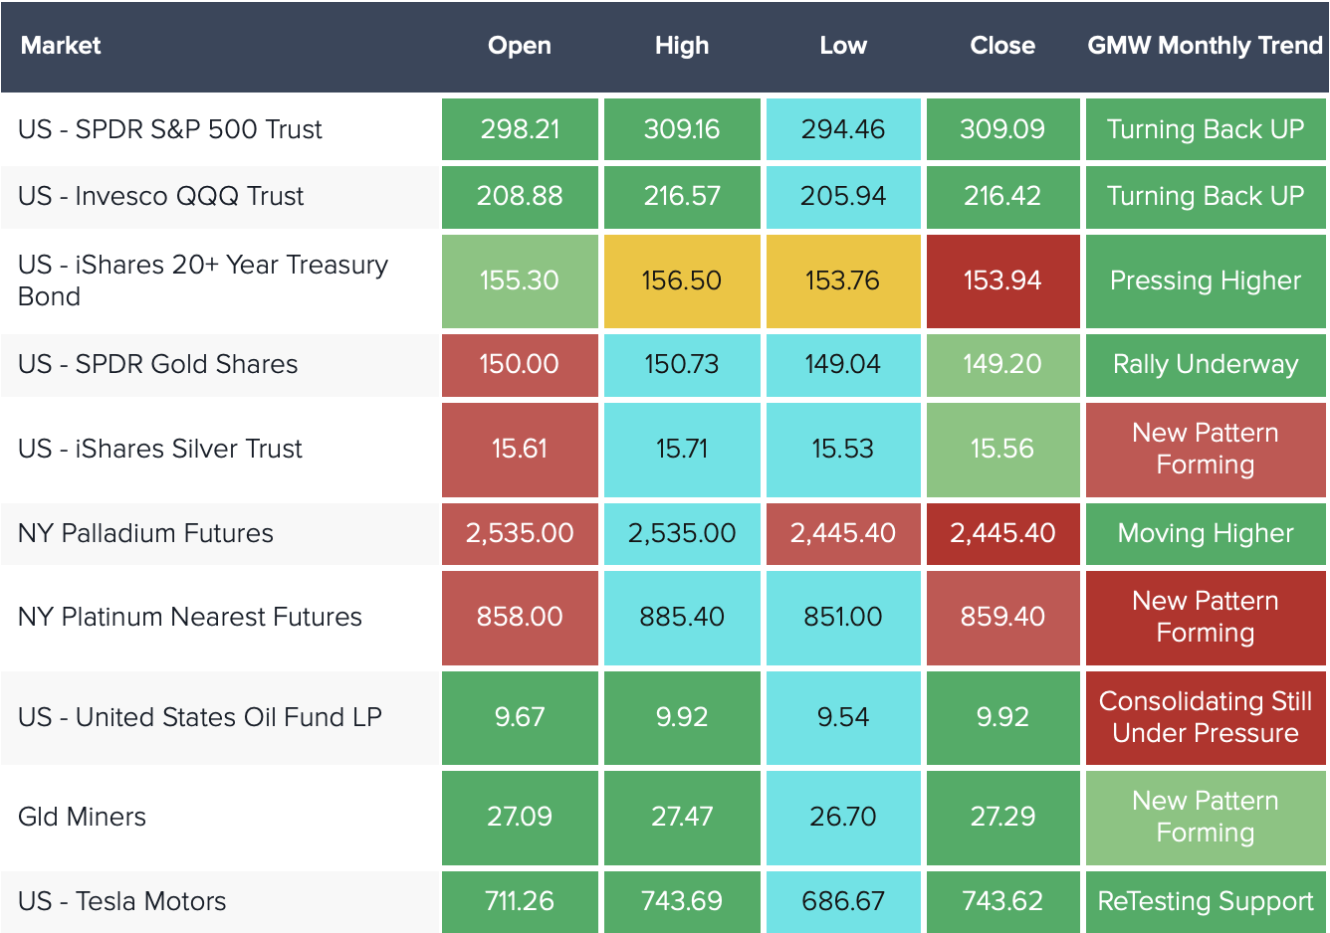Viewport: 1330px width, 933px height.
Task: Select US - United States Oil Fund LP
Action: pyautogui.click(x=200, y=717)
